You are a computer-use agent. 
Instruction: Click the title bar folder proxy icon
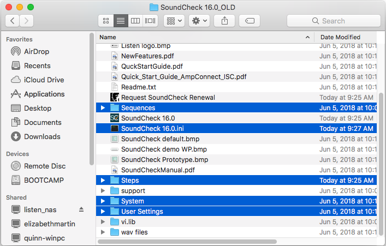(x=154, y=8)
